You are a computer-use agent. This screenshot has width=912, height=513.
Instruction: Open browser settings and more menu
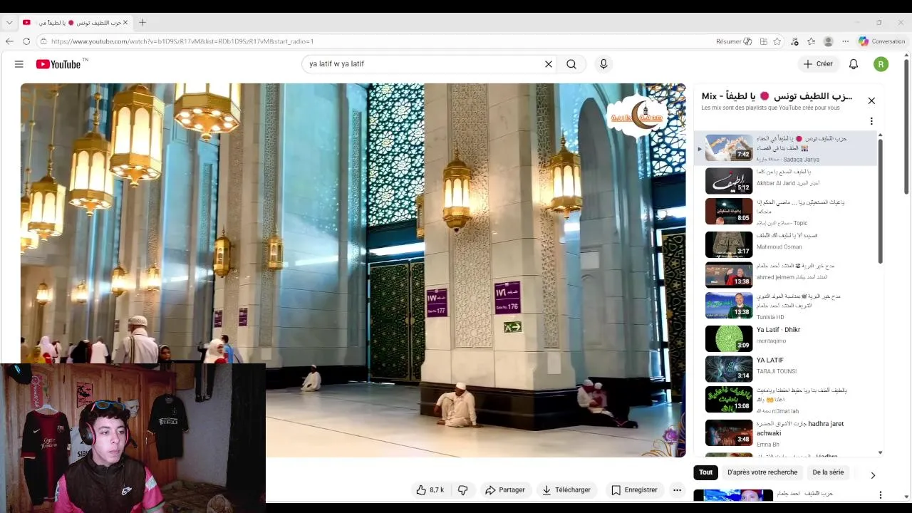[x=845, y=41]
